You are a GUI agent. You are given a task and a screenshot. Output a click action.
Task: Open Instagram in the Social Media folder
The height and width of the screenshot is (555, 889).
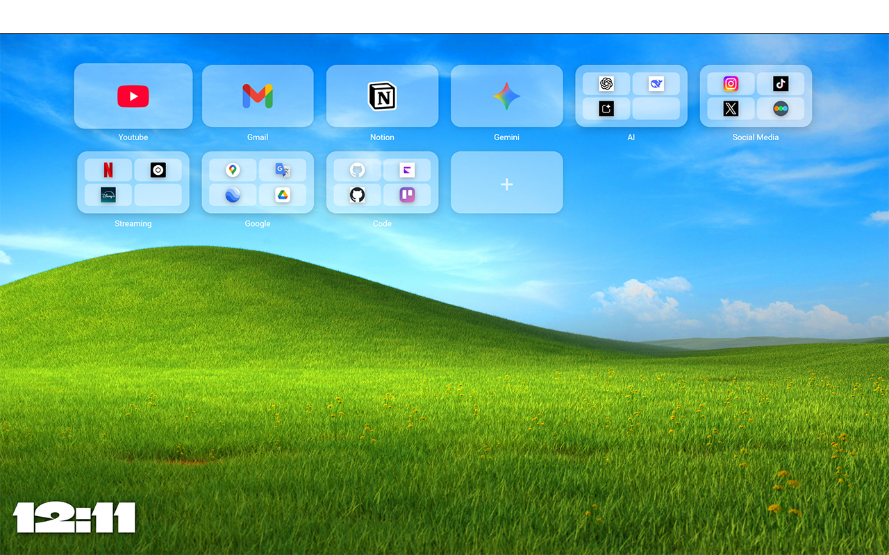tap(731, 84)
